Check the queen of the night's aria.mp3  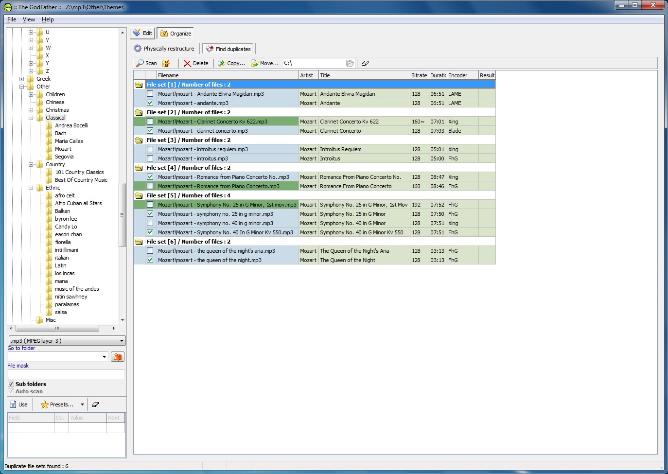pyautogui.click(x=150, y=251)
